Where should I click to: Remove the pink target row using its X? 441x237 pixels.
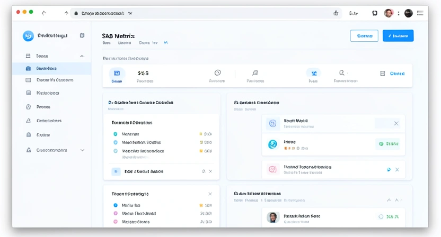click(x=397, y=170)
